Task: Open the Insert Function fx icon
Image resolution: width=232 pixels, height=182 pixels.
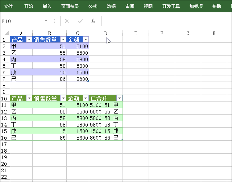Action: (93, 21)
